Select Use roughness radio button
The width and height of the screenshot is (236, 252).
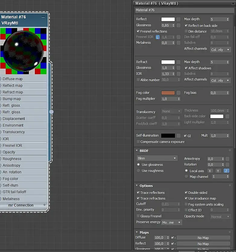[x=138, y=171]
